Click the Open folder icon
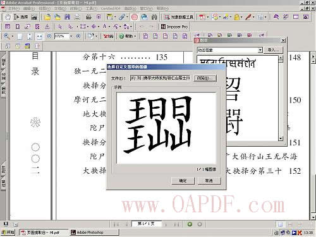The height and width of the screenshot is (237, 316). point(47,17)
